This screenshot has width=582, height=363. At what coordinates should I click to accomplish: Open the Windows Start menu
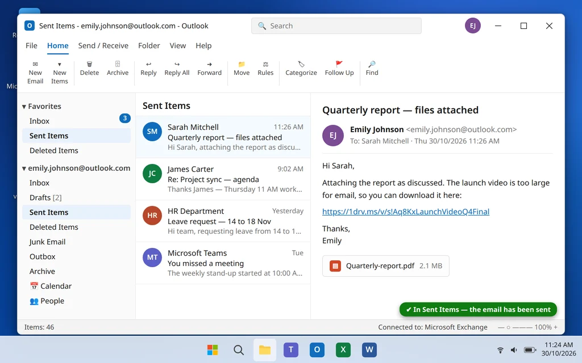pyautogui.click(x=213, y=349)
